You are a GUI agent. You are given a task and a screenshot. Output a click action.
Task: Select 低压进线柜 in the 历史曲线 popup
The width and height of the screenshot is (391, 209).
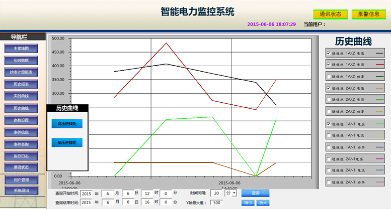[x=67, y=143]
